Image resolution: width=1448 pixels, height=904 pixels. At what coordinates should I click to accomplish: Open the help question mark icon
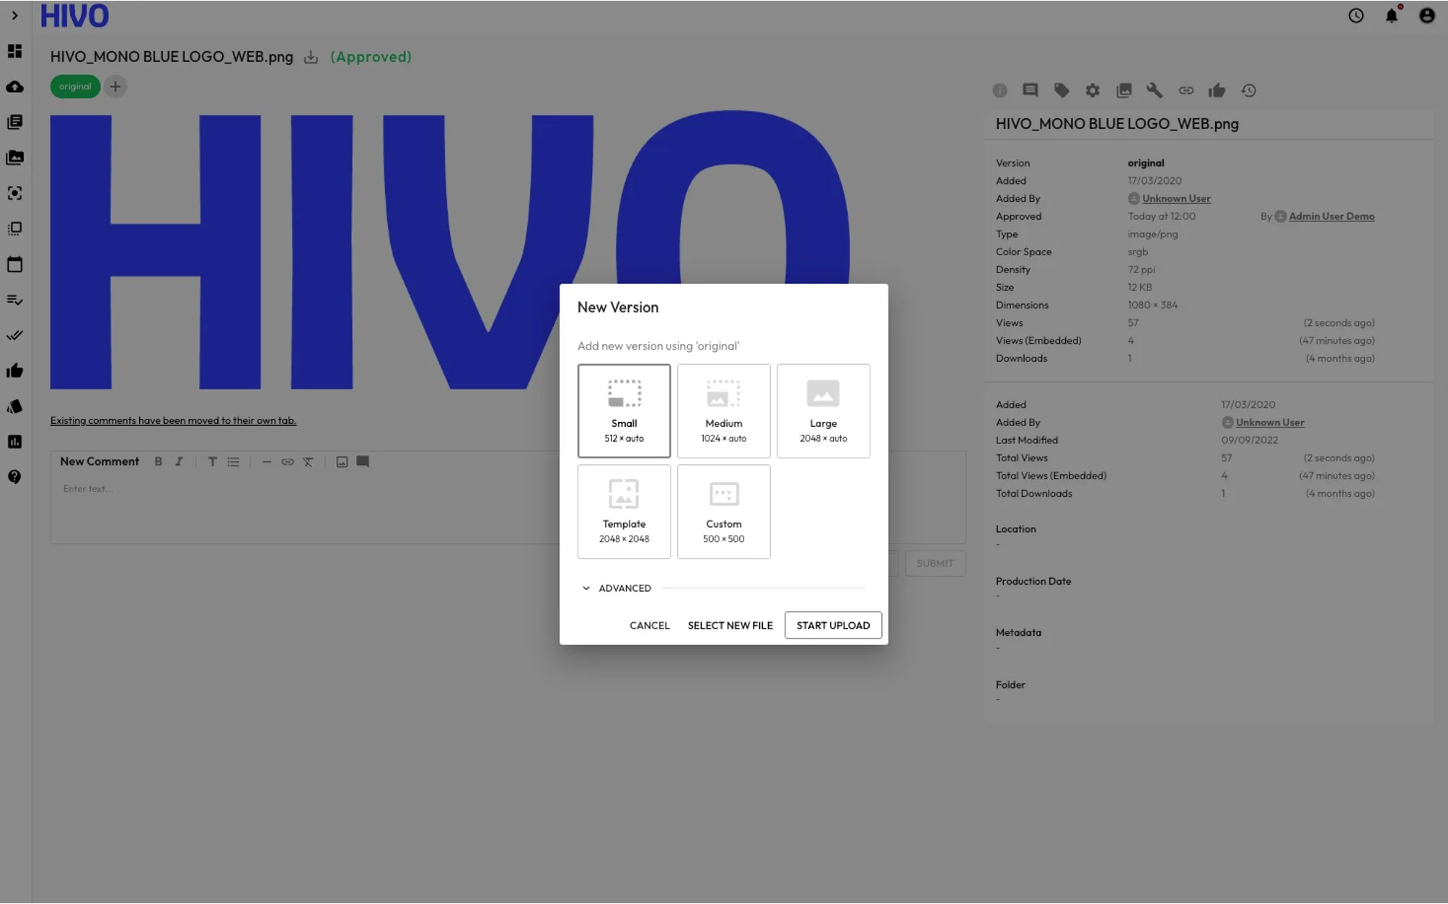(x=14, y=477)
